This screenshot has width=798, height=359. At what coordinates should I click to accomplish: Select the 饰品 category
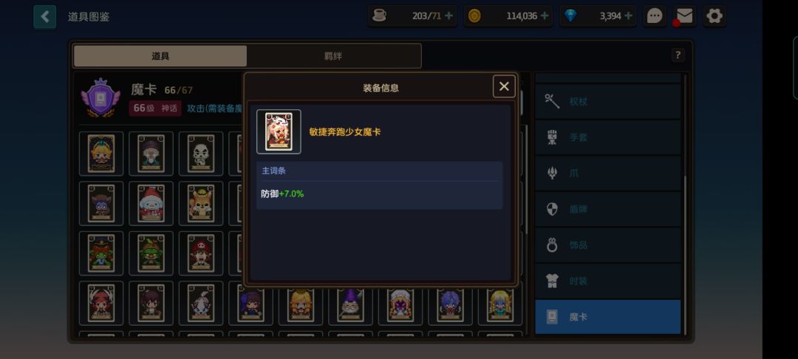[x=607, y=245]
